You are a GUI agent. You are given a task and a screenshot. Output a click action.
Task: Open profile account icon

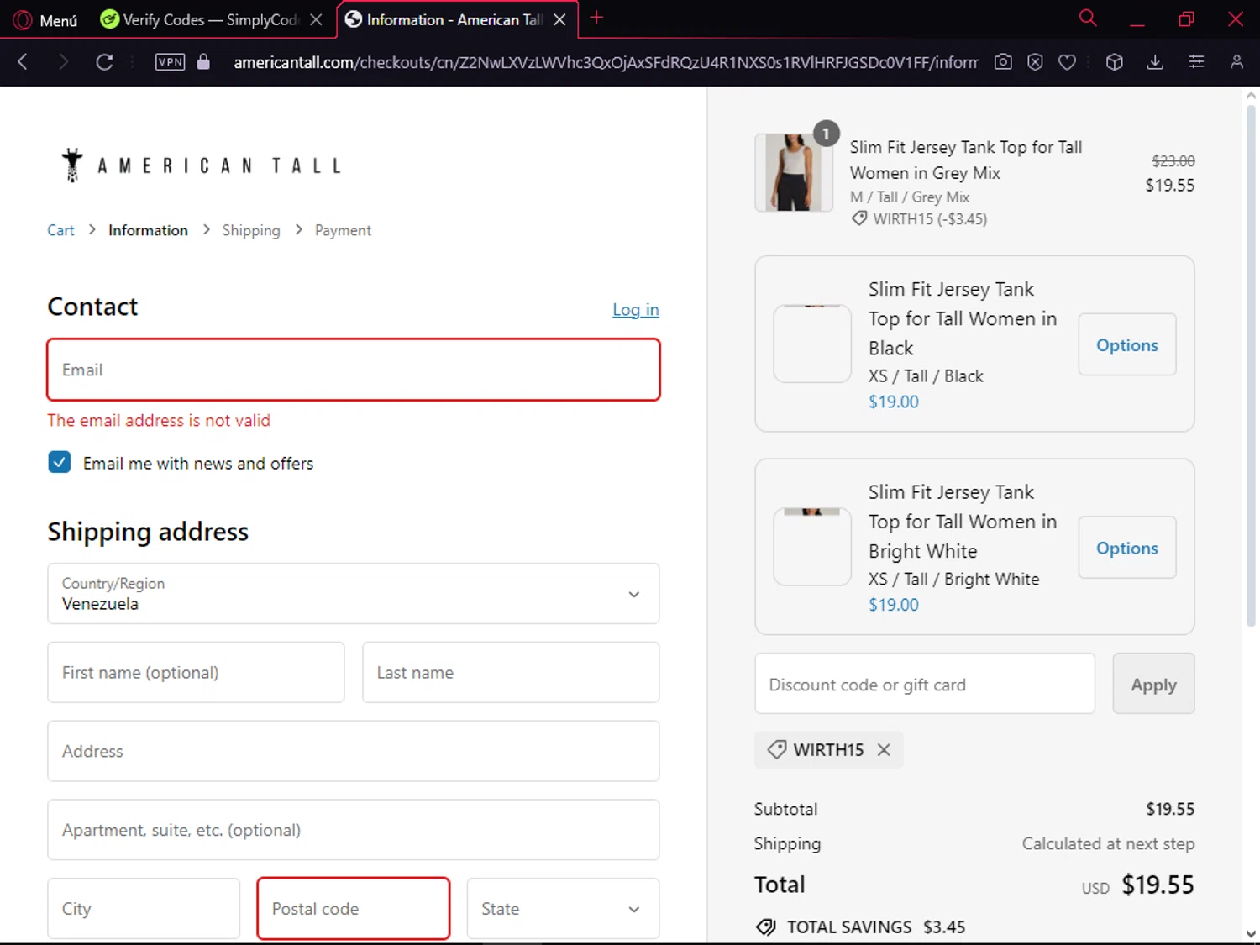[1236, 61]
